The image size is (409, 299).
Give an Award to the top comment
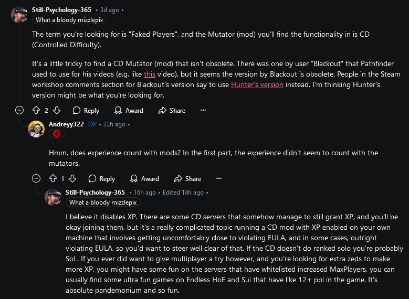click(x=129, y=111)
